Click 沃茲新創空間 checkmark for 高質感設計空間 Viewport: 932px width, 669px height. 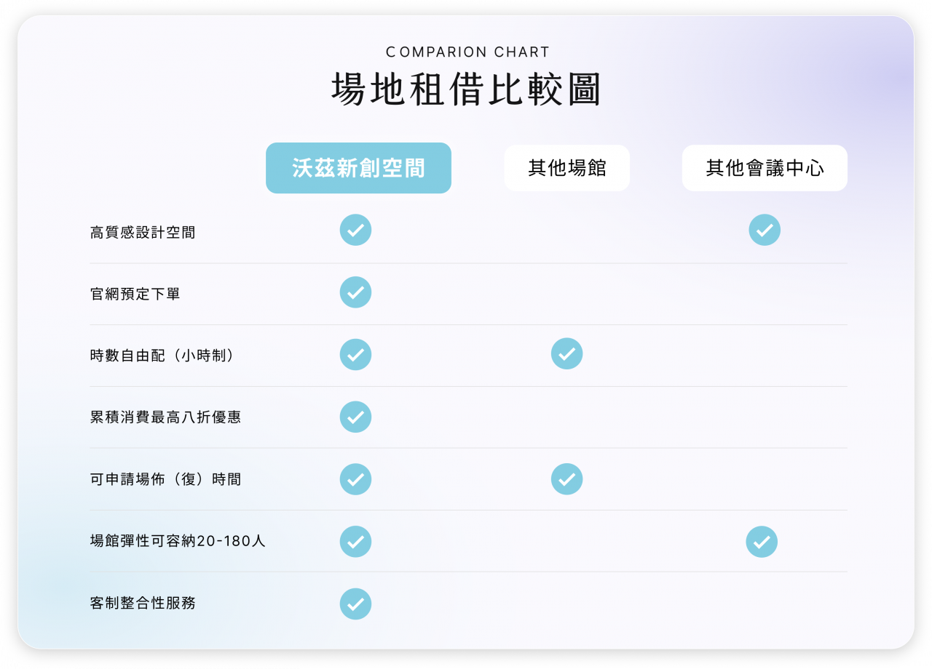[x=355, y=230]
